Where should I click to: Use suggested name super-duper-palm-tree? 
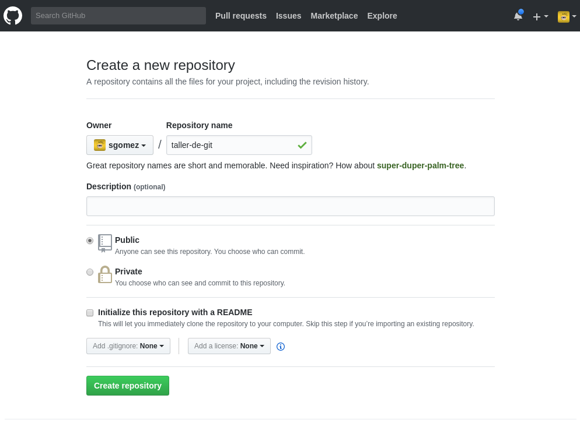(420, 165)
